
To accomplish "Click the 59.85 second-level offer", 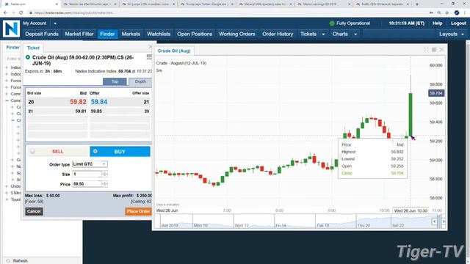I will pos(96,111).
